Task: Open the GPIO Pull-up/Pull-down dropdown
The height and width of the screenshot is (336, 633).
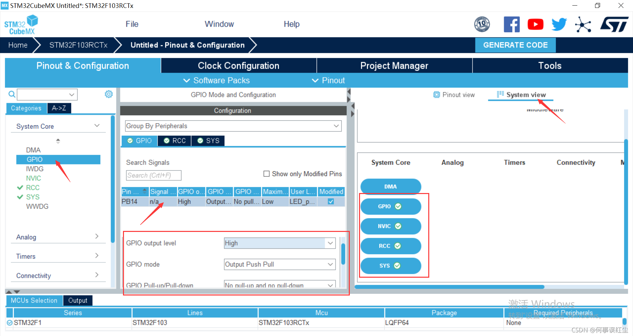Action: (x=280, y=284)
